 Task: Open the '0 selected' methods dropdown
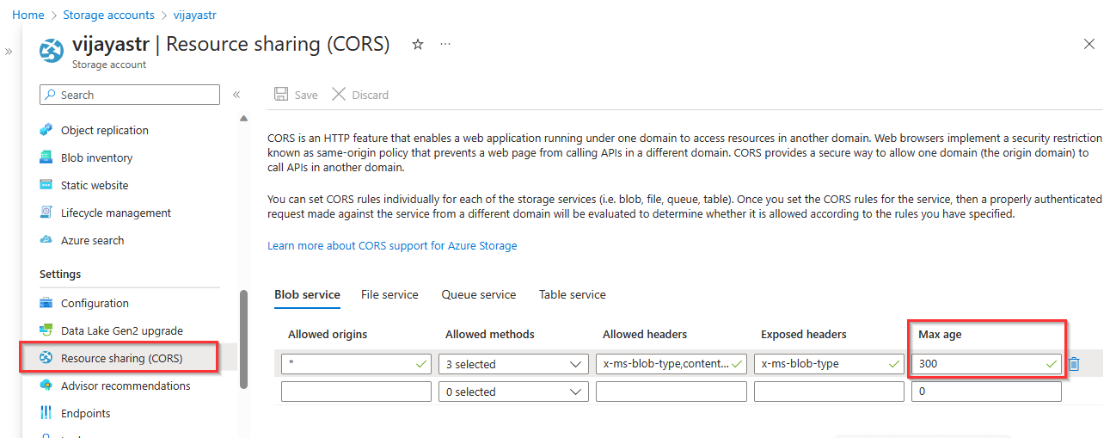pyautogui.click(x=513, y=392)
